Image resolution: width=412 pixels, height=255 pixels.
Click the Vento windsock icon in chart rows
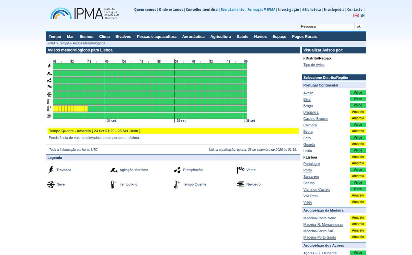pyautogui.click(x=49, y=88)
